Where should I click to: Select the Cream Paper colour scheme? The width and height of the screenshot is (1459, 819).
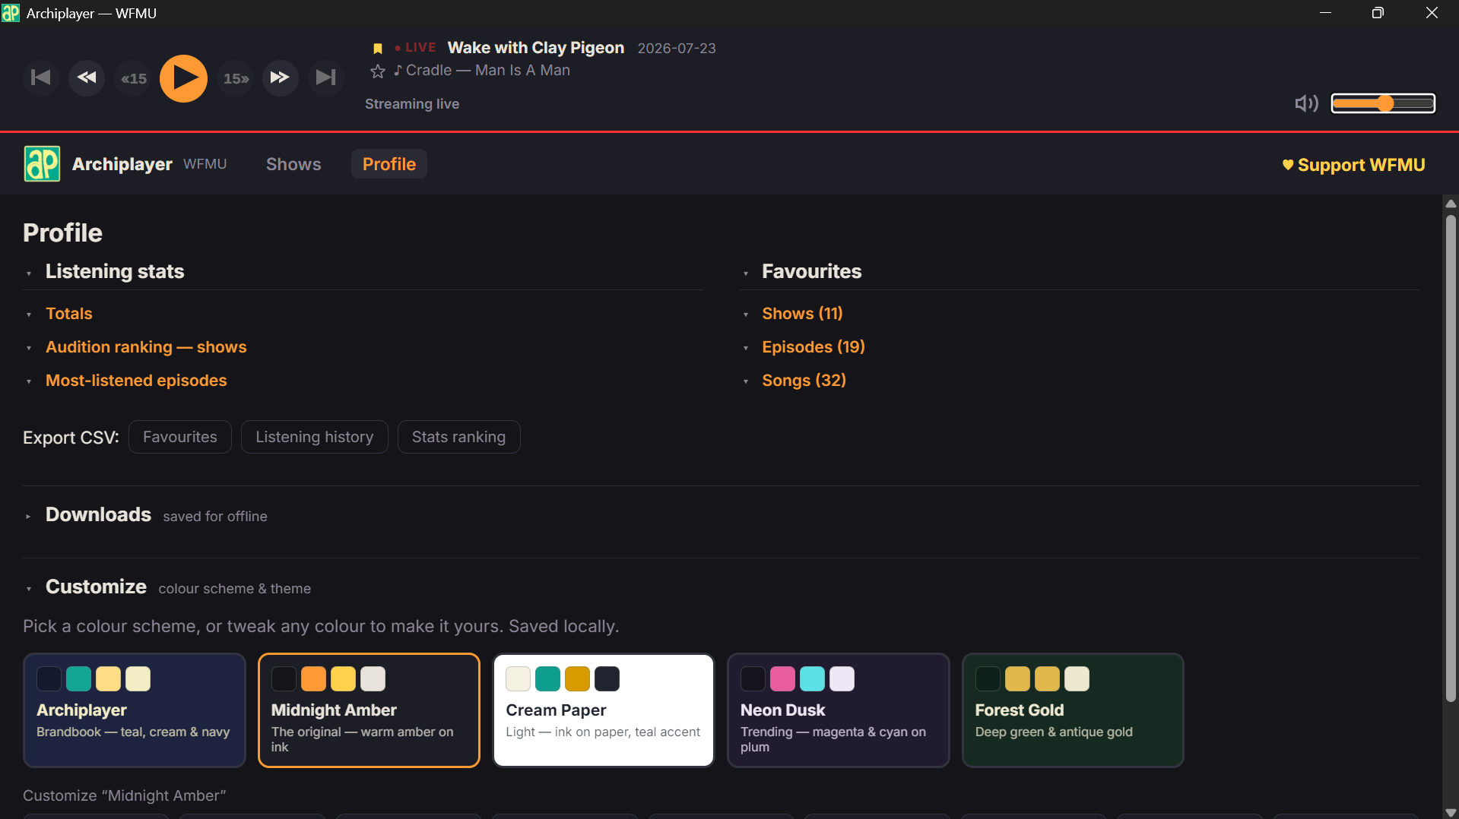coord(604,710)
